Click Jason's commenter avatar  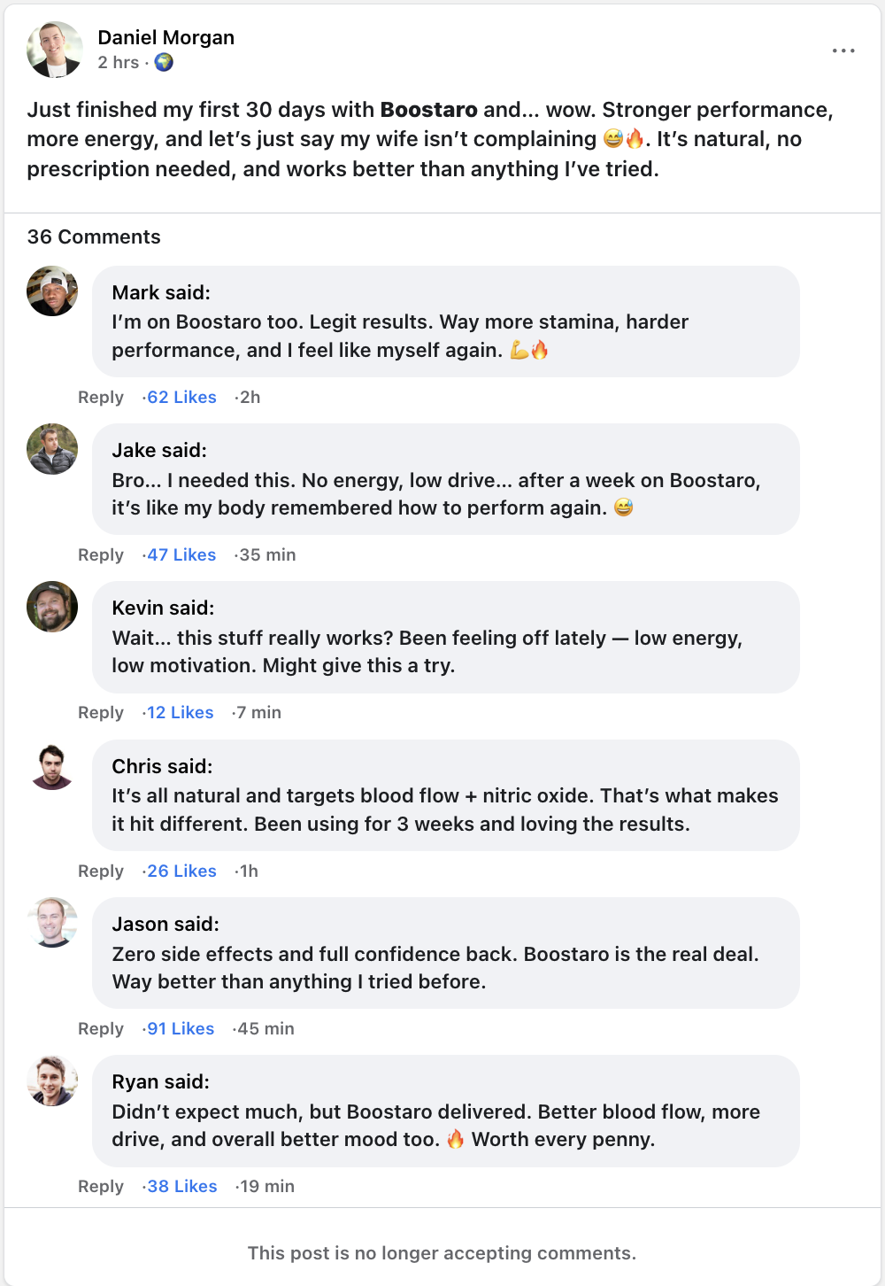click(x=52, y=923)
